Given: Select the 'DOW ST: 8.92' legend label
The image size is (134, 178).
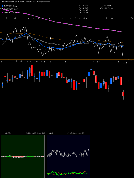Looking at the screenshot, I should pos(10,6).
